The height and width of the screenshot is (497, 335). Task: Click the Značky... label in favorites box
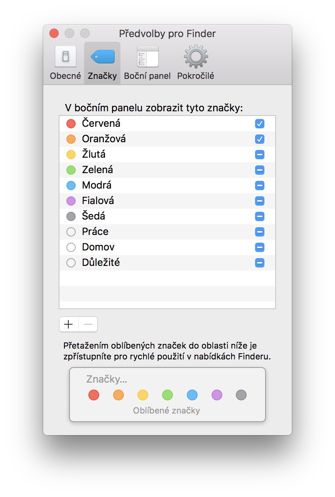coord(107,379)
